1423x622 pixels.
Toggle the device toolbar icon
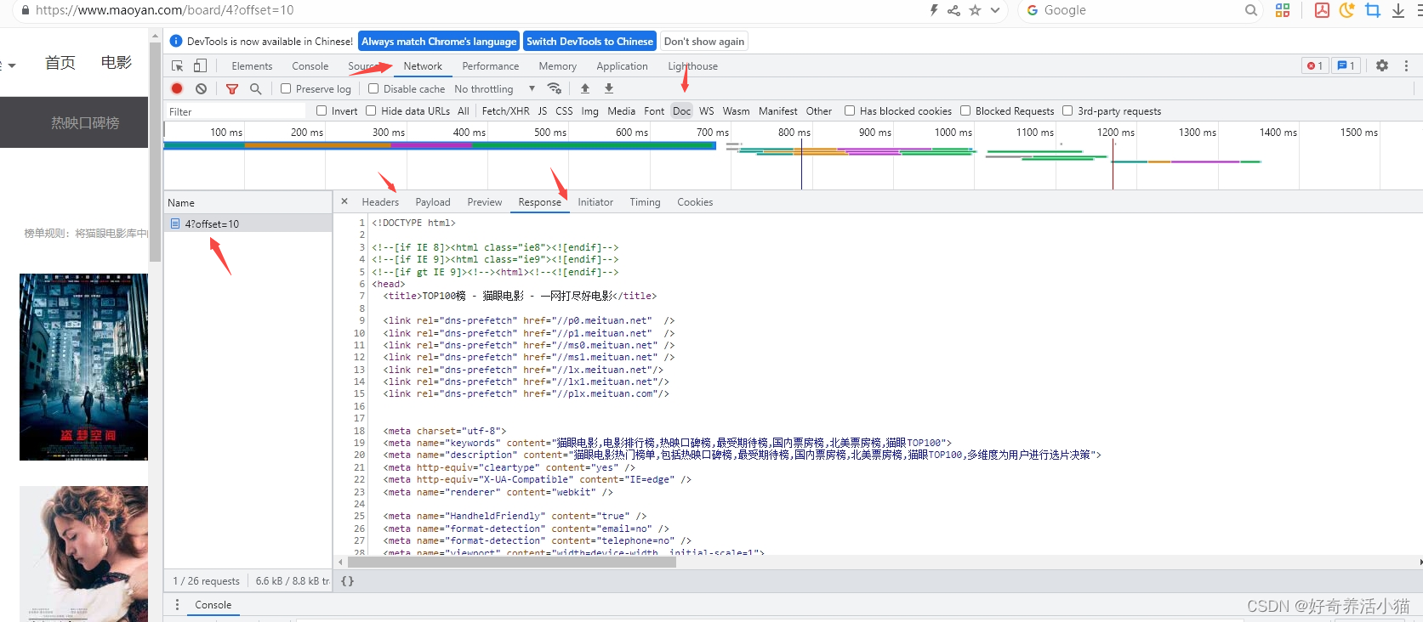click(x=200, y=66)
